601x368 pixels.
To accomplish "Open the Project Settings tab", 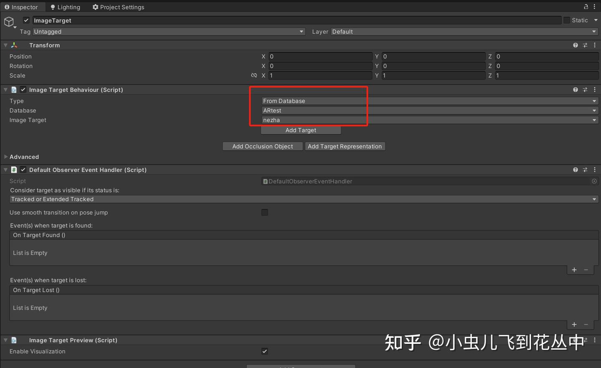I will 118,7.
